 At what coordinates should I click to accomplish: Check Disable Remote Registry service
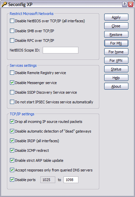click(12, 73)
